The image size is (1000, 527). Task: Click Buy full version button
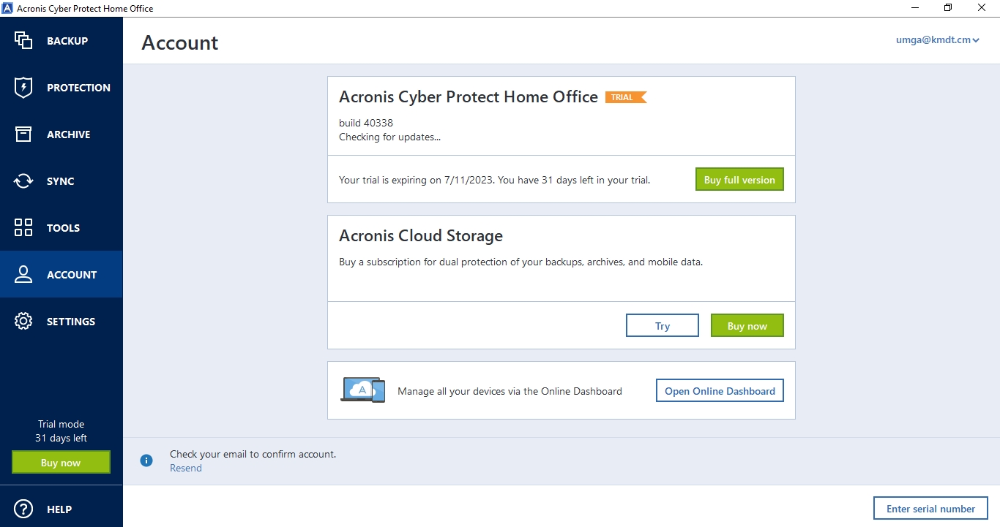click(739, 180)
